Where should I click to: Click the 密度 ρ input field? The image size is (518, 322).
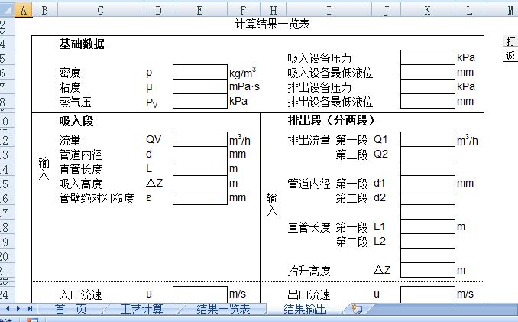click(x=200, y=72)
